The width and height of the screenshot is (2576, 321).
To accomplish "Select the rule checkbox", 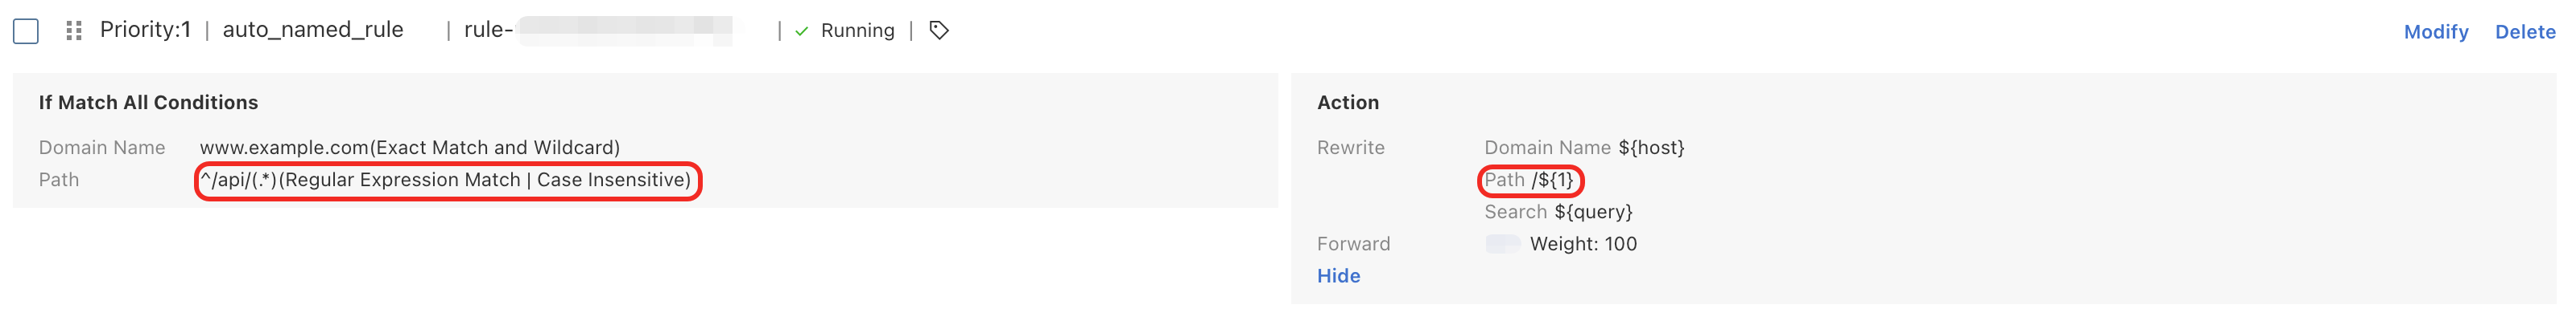I will pyautogui.click(x=26, y=31).
